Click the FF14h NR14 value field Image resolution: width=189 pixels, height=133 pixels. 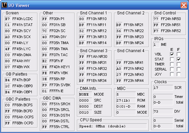coord(82,43)
